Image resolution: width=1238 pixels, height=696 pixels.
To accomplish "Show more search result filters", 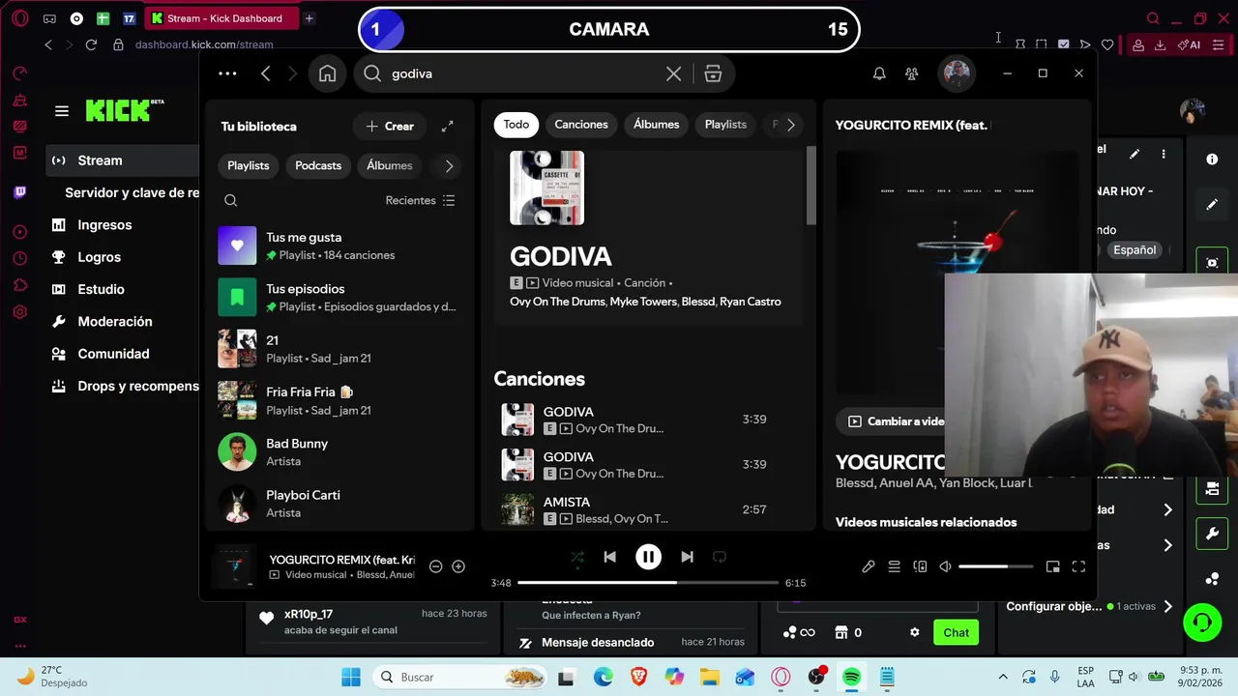I will tap(790, 125).
